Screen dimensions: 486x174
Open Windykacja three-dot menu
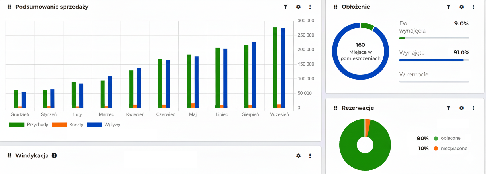pos(310,156)
